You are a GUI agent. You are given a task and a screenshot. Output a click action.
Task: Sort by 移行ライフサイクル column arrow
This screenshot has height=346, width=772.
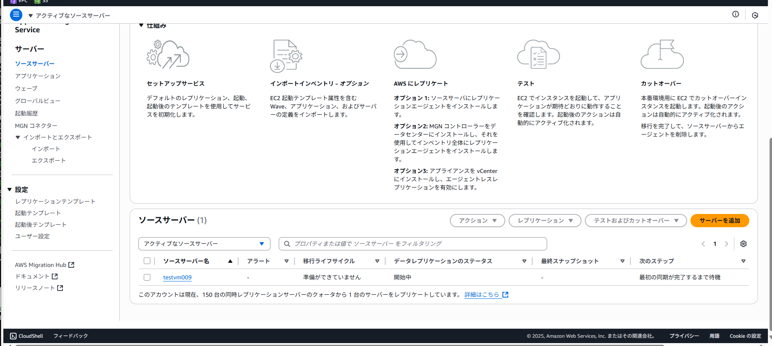pos(377,261)
